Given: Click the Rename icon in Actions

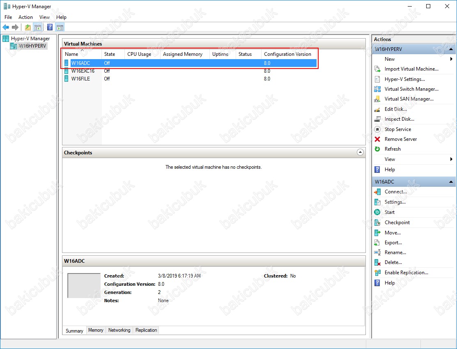Looking at the screenshot, I should tap(377, 253).
